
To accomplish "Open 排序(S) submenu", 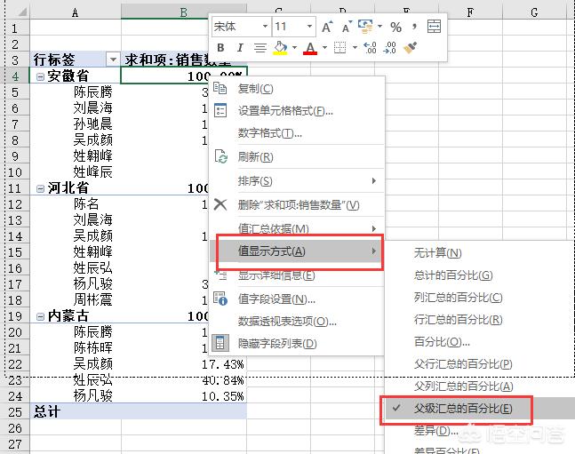I will [297, 180].
